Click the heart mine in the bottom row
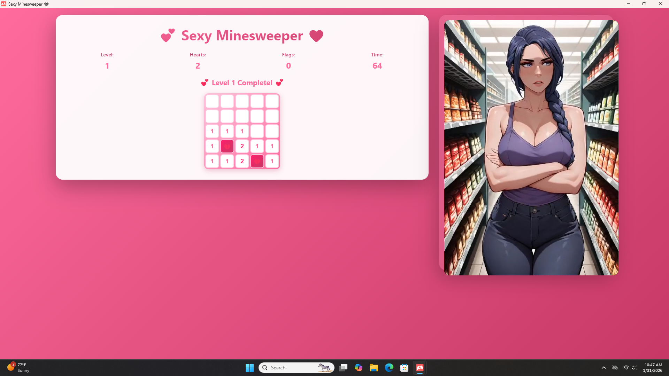 (x=257, y=161)
